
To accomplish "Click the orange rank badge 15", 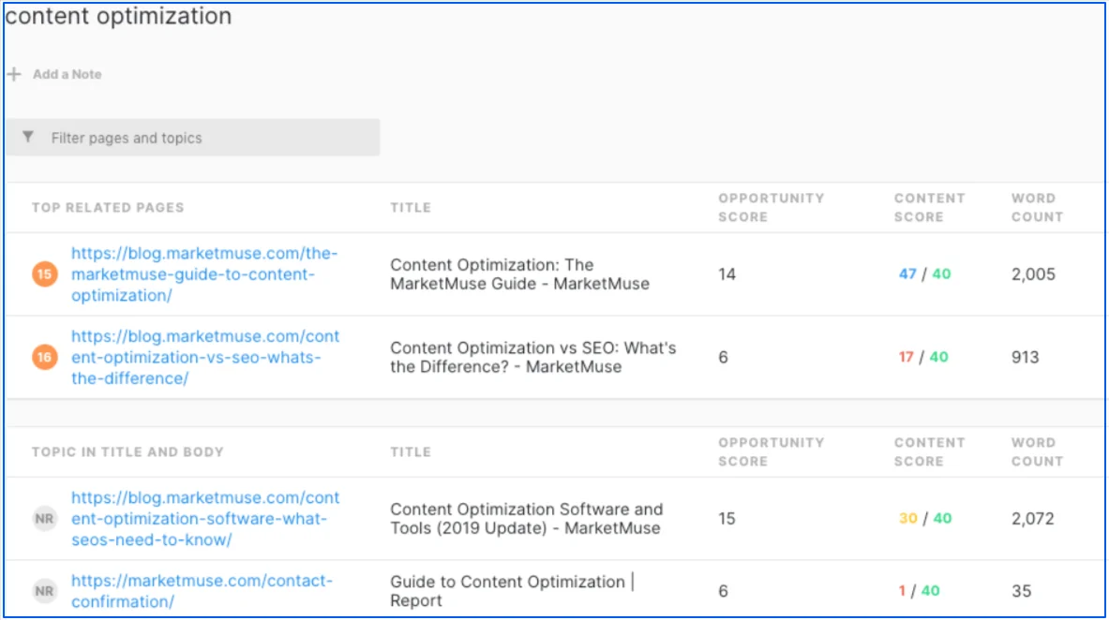I will 45,274.
